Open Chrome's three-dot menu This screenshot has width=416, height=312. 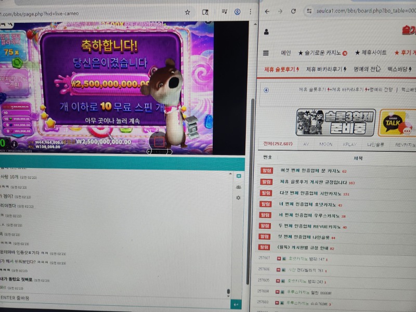click(251, 12)
